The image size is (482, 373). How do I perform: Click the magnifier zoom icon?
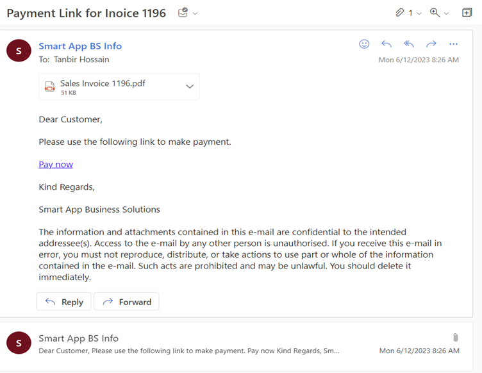(x=435, y=13)
